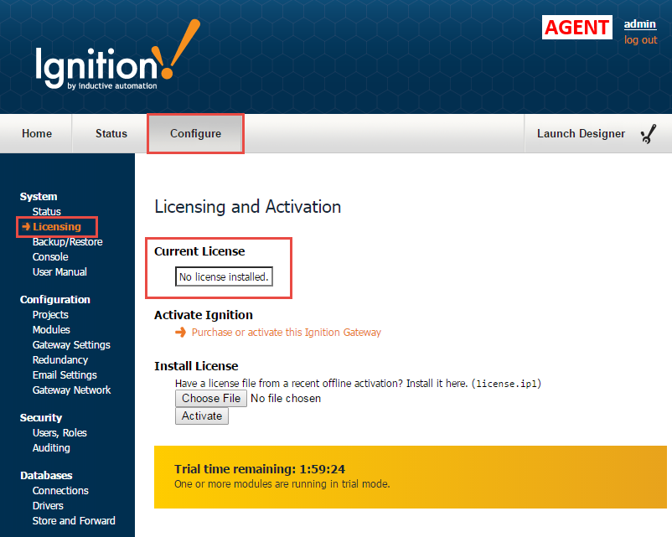
Task: Open Backup/Restore page
Action: click(x=68, y=242)
